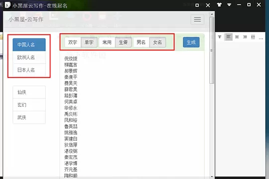Select the 日本人名 category
Image resolution: width=269 pixels, height=179 pixels.
(x=29, y=70)
